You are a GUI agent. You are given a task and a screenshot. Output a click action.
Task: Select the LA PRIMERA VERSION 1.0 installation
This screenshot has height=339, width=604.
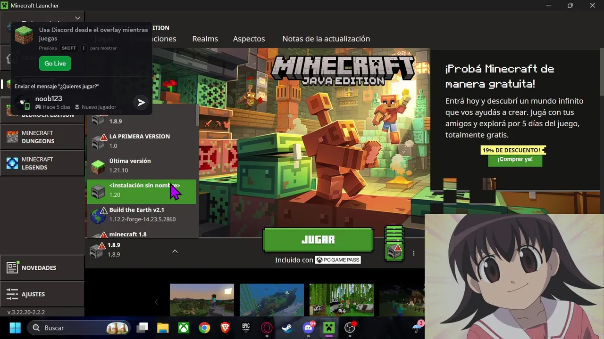(141, 141)
